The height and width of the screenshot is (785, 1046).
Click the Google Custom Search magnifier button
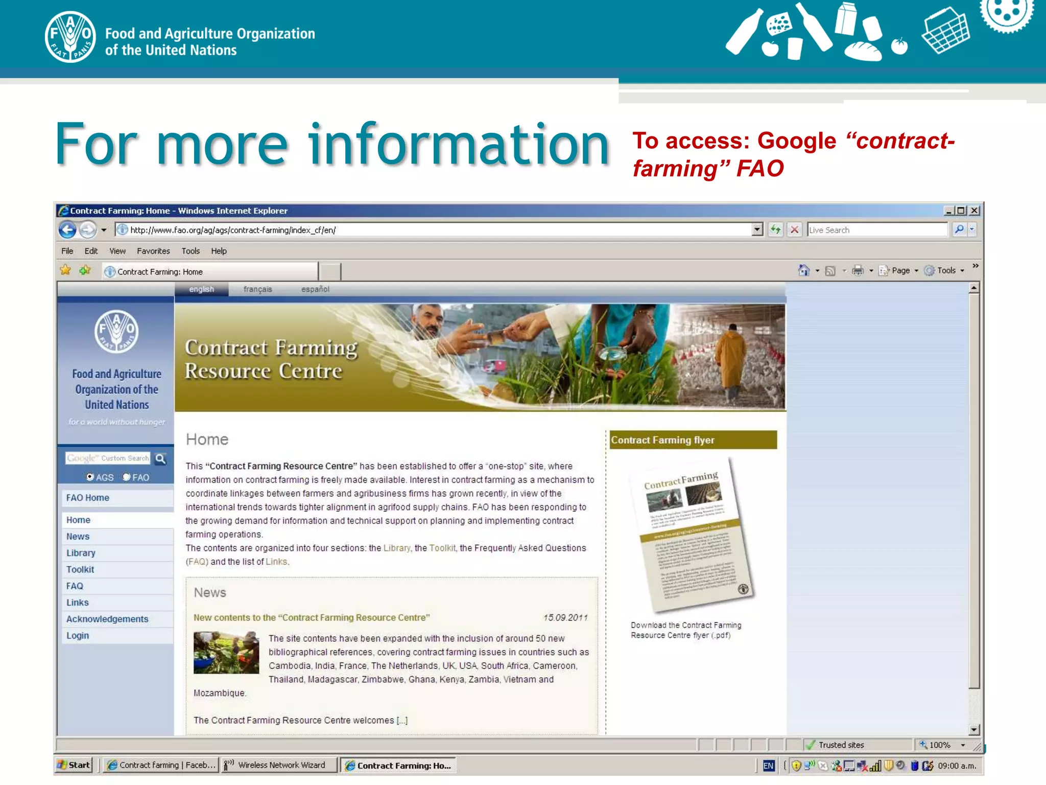click(160, 458)
